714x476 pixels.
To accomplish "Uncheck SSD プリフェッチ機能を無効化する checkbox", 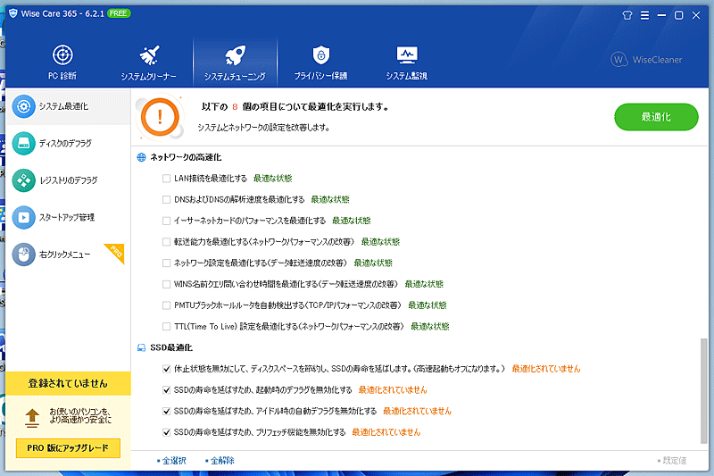I will point(166,432).
